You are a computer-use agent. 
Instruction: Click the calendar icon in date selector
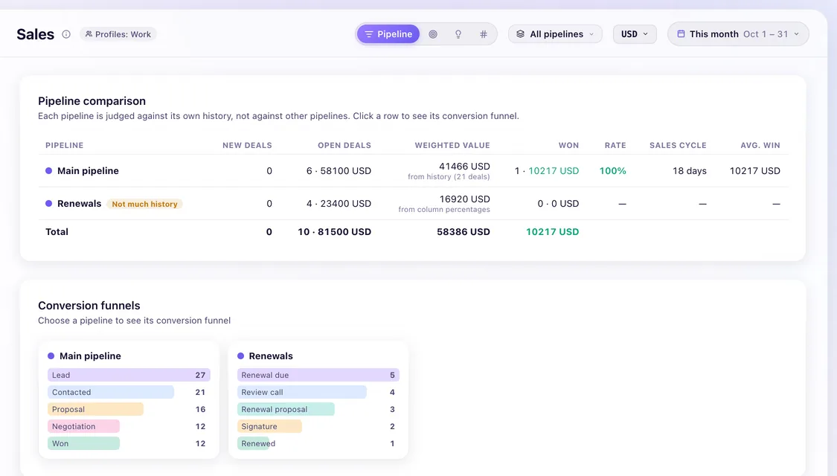point(681,34)
